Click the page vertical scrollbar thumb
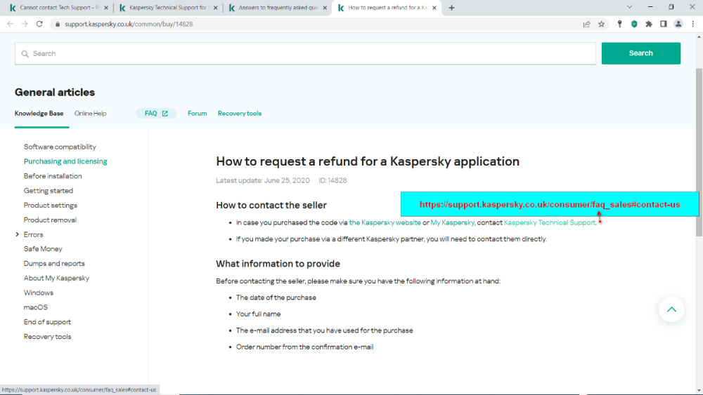The width and height of the screenshot is (703, 395). point(699,152)
